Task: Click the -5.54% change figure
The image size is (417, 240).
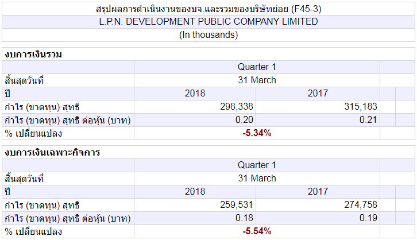Action: [x=257, y=231]
